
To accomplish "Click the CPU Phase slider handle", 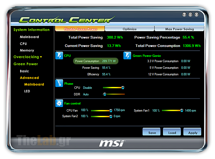I will pos(123,88).
